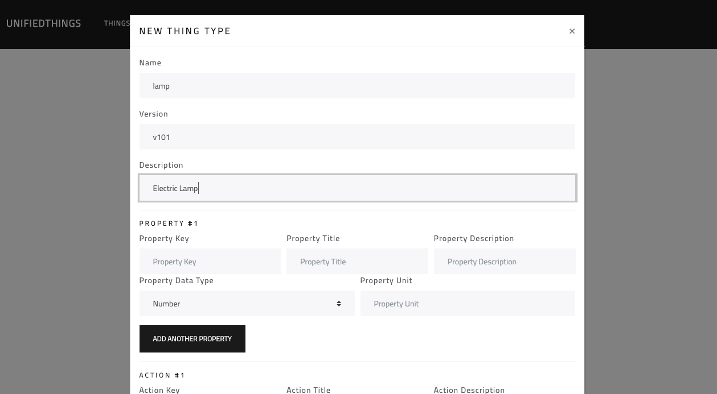Click the PROPERTY #1 section heading
Screen dimensions: 717x394
169,223
